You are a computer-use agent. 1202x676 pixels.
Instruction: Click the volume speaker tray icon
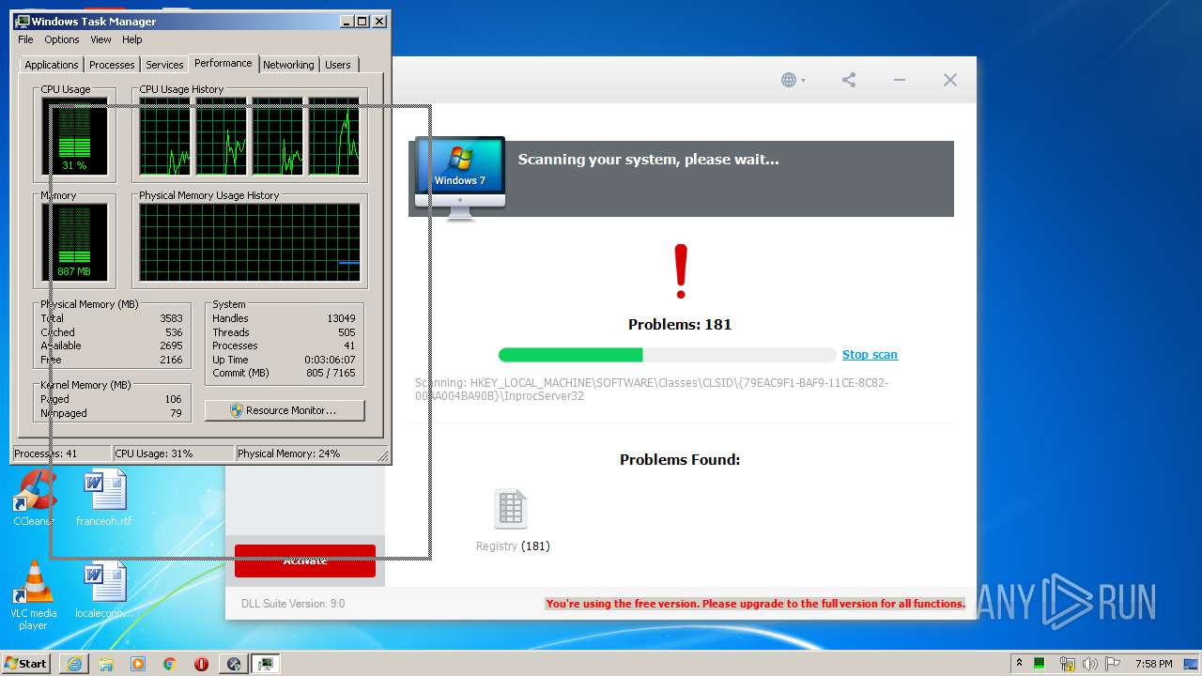pos(1090,664)
